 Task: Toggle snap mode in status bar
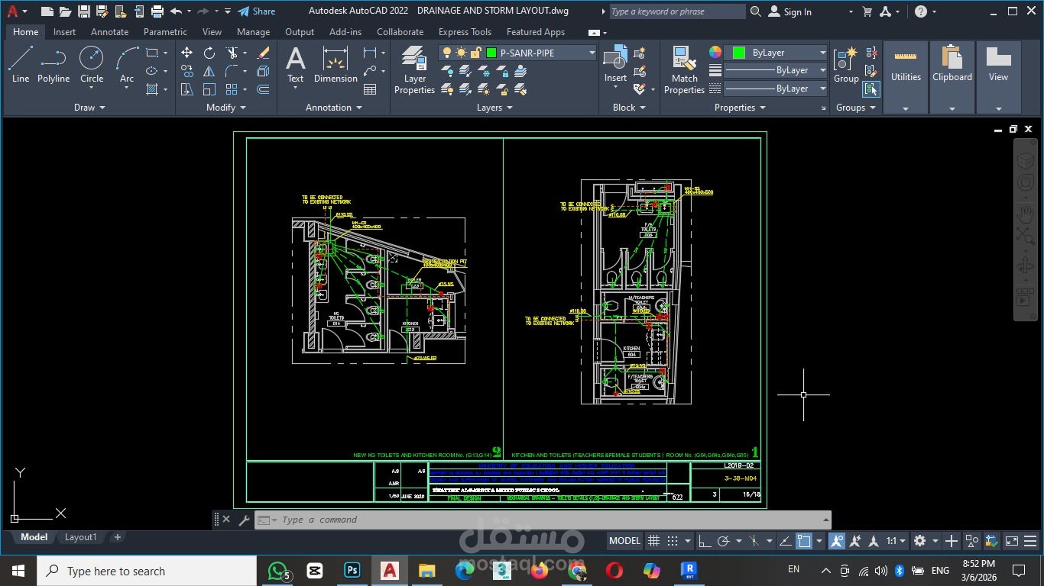673,541
